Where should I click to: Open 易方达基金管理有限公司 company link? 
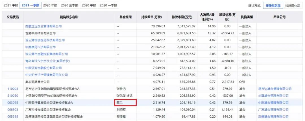click(x=274, y=89)
